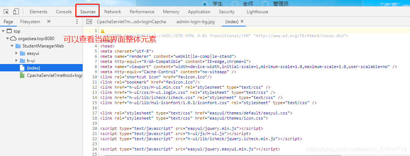Select the 学生 radio button
This screenshot has width=410, height=156.
tap(205, 4)
